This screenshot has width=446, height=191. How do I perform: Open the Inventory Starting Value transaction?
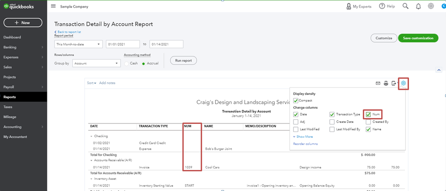157,186
